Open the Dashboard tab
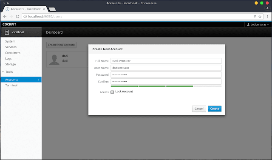The width and height of the screenshot is (272, 160). (54, 32)
